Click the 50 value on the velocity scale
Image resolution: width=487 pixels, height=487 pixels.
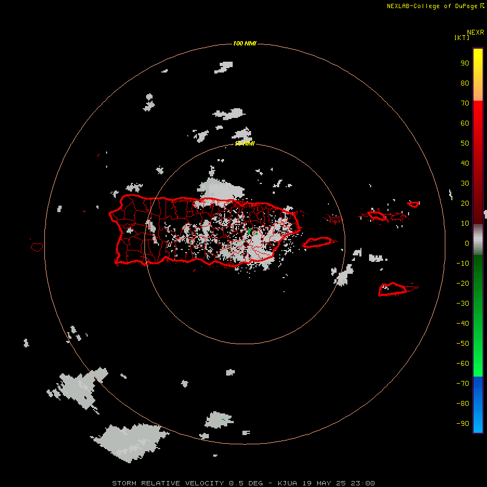465,143
